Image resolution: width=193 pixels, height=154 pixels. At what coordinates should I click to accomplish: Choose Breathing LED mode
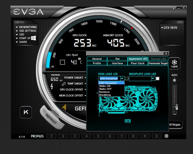click(111, 95)
